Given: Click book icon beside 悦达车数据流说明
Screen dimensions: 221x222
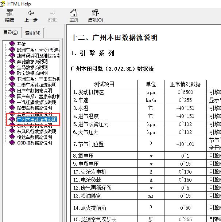Looking at the screenshot, I should click(12, 137).
